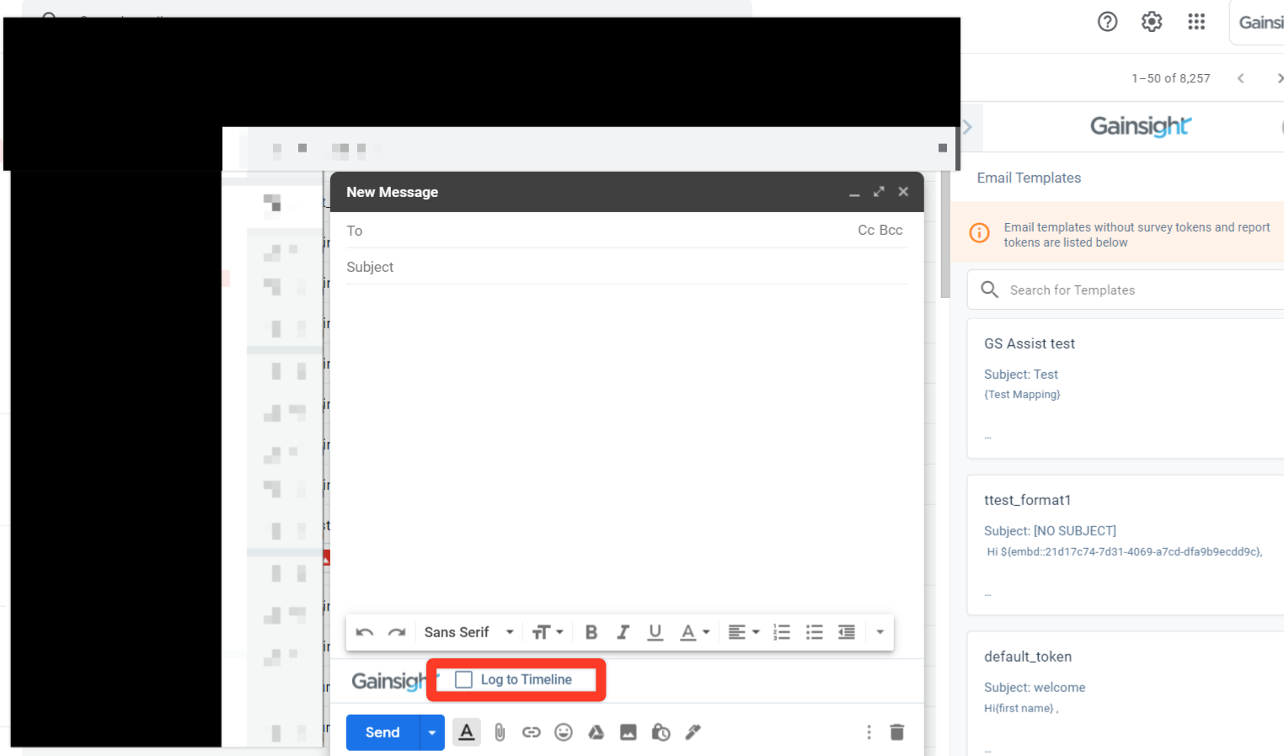Go to newer emails page arrow
Screen dimensions: 1284x756
click(x=1240, y=78)
